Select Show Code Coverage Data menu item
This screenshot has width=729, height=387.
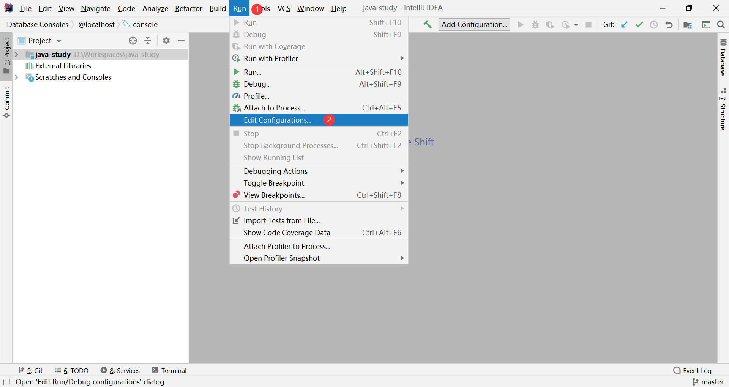coord(319,233)
